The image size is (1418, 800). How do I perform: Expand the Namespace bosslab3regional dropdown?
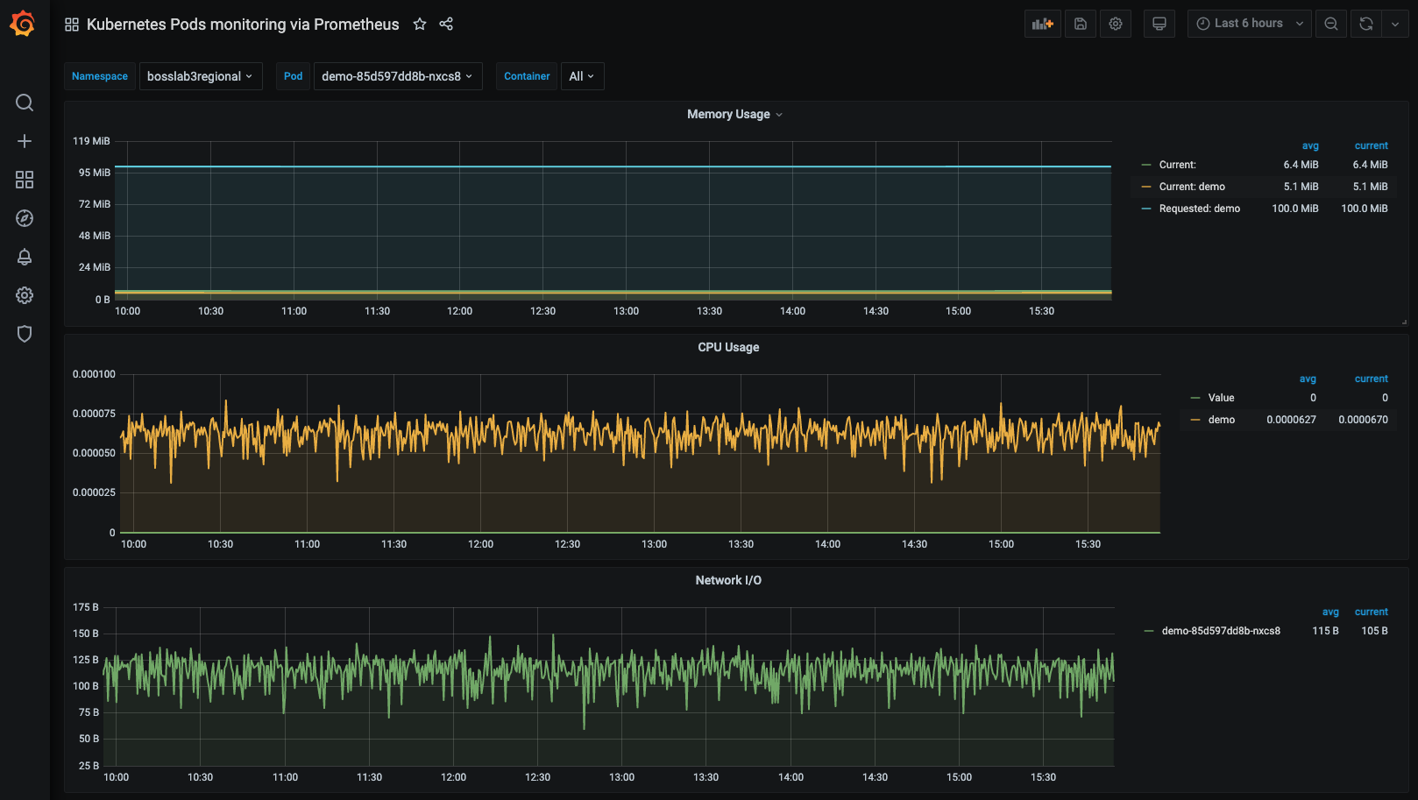200,76
